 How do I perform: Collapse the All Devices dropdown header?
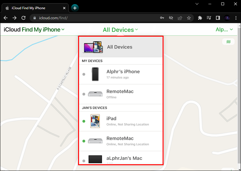pyautogui.click(x=121, y=30)
